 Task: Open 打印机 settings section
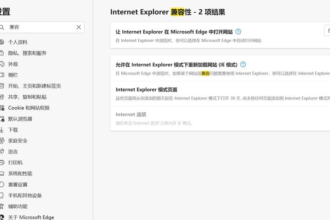tap(15, 162)
